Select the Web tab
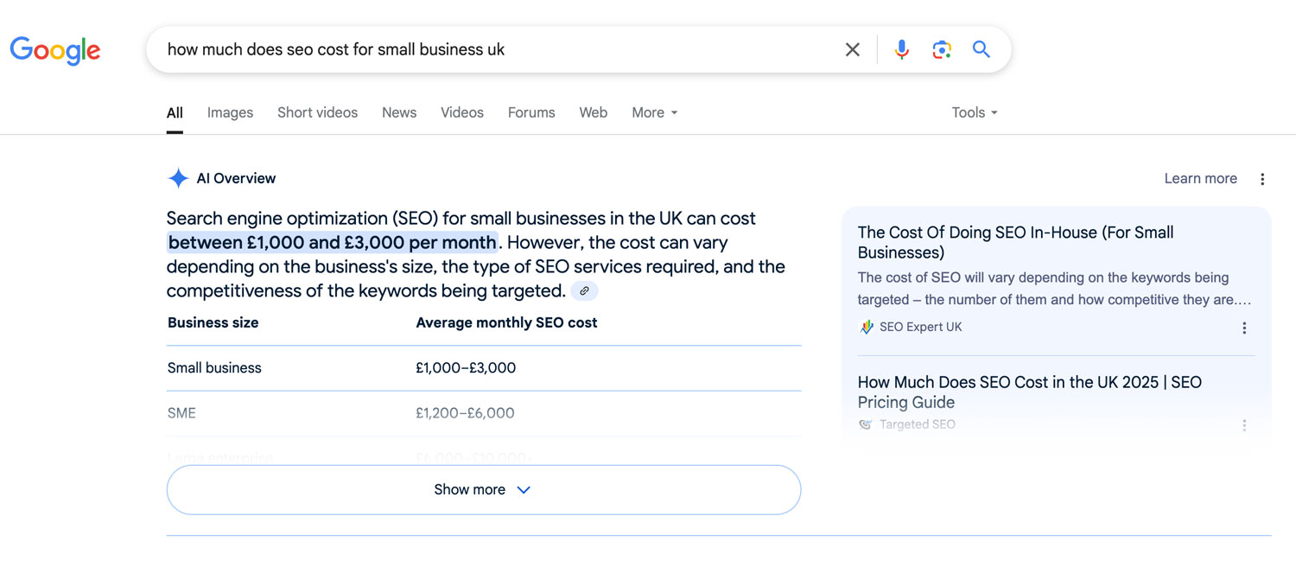1296x567 pixels. pos(594,112)
